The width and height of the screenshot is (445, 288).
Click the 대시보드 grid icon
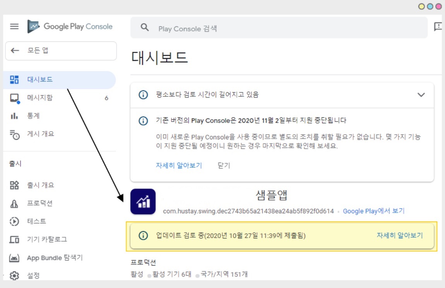click(x=14, y=79)
